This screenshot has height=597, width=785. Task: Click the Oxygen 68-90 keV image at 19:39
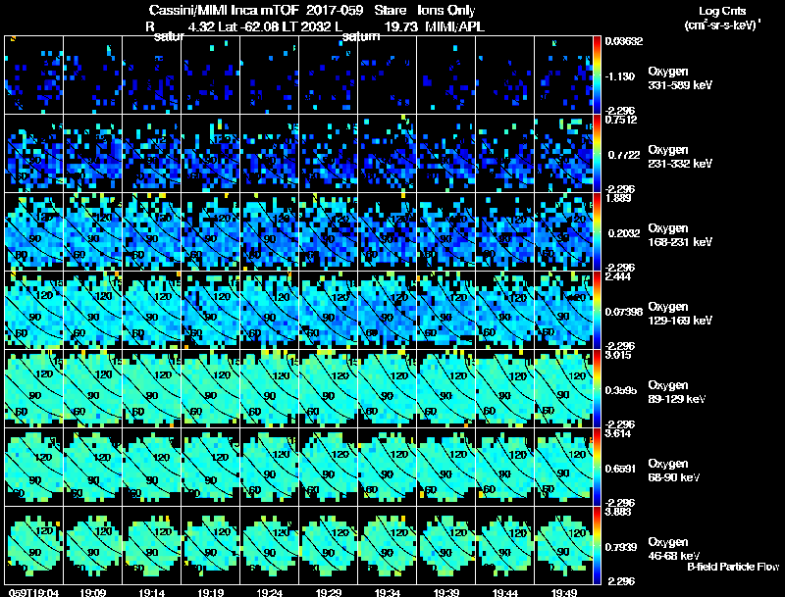446,467
